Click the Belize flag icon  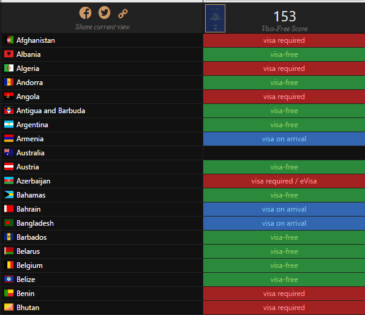9,279
